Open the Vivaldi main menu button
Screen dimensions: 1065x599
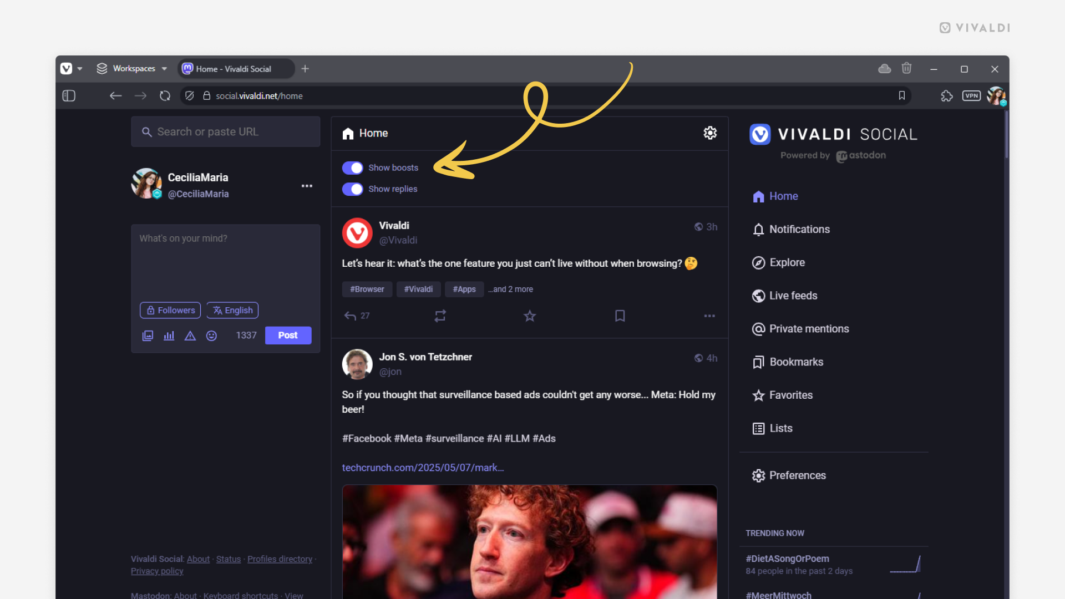tap(66, 69)
